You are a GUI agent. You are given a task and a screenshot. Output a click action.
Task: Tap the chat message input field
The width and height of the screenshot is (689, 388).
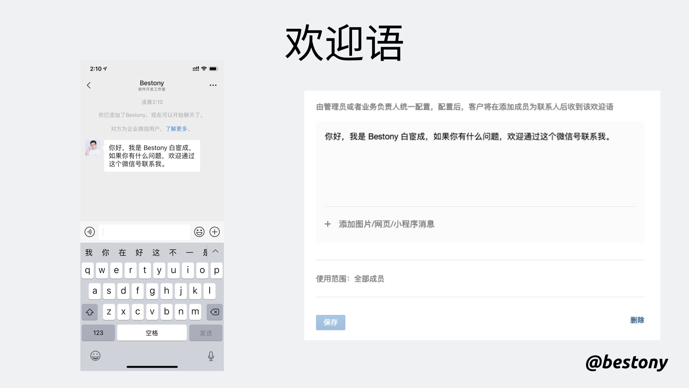(145, 232)
